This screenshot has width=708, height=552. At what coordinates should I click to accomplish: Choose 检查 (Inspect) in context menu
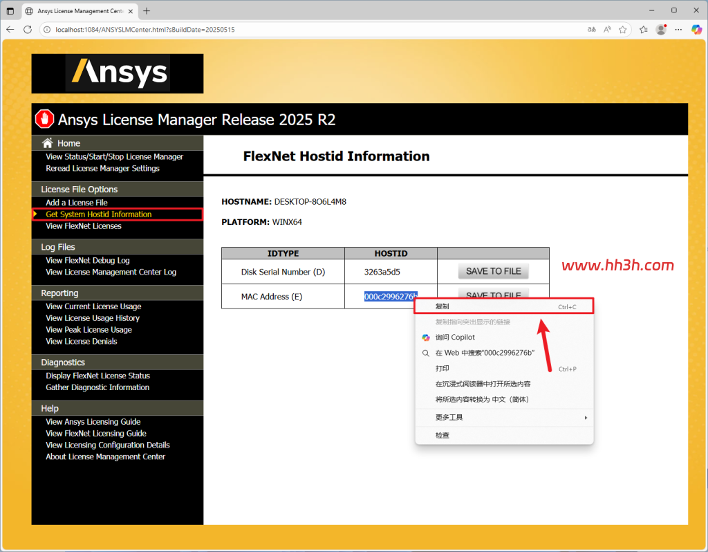(x=504, y=436)
